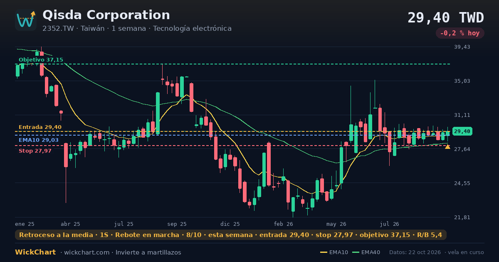Screen dimensions: 499x262
Task: Click the WickChart logo icon beside the title
Action: [x=26, y=20]
